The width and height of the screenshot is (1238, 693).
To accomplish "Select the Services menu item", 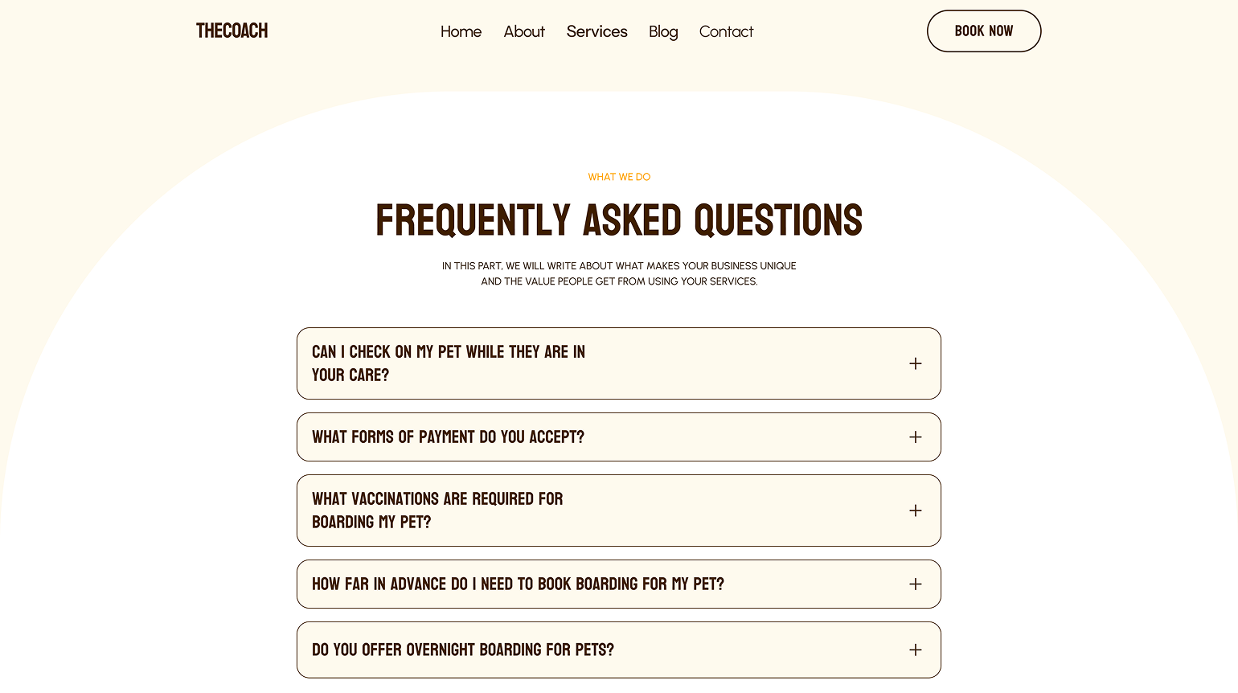I will click(596, 31).
